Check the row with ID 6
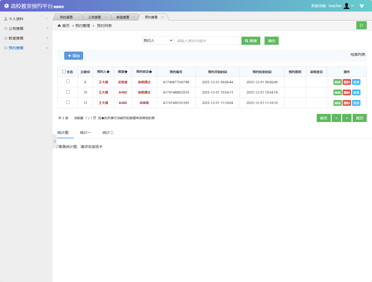 coord(68,81)
